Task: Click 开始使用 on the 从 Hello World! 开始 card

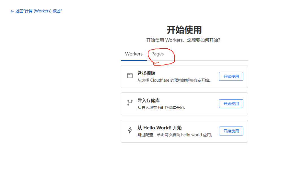Action: [x=231, y=131]
